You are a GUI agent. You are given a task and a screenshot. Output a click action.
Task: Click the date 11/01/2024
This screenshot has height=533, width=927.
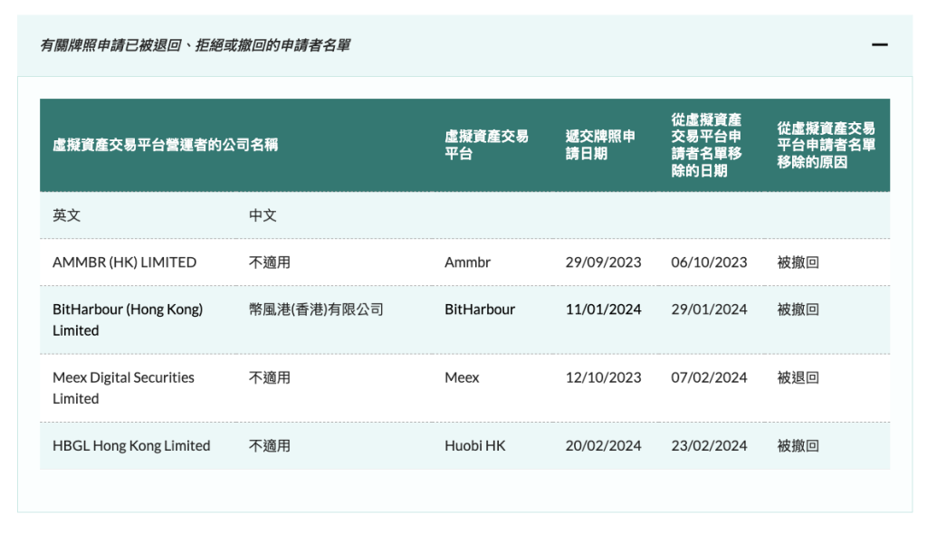(x=603, y=309)
